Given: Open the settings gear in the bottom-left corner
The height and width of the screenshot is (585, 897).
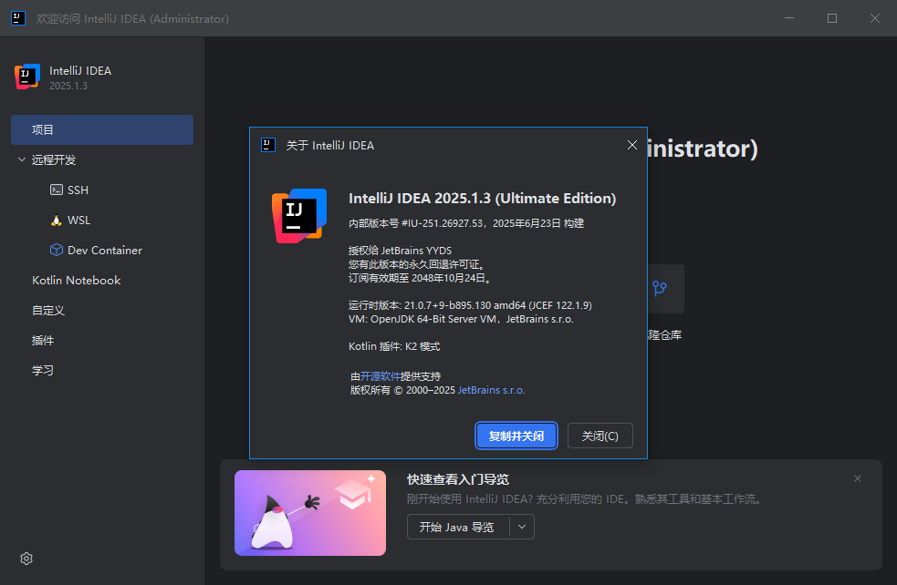Looking at the screenshot, I should point(26,559).
